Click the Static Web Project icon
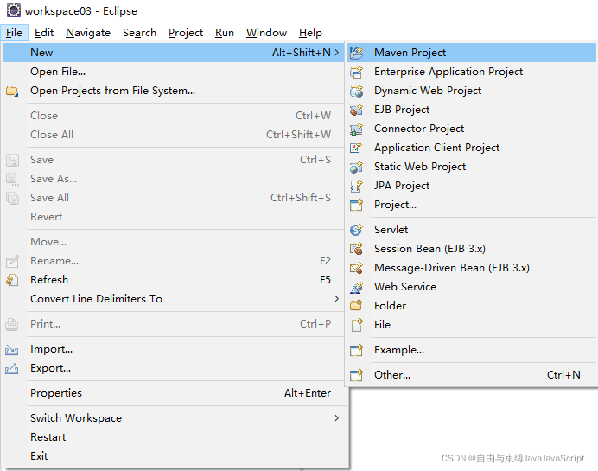 [356, 167]
